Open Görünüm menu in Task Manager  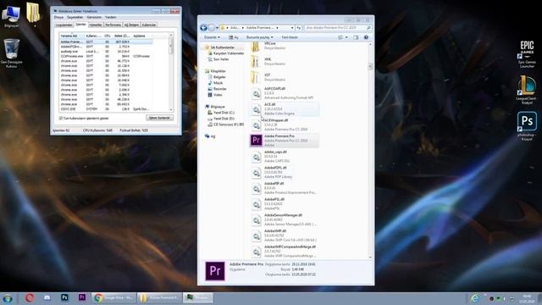[x=94, y=17]
